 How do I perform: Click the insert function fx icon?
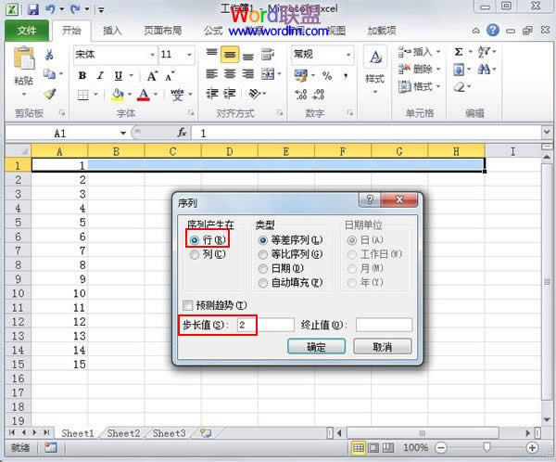[x=182, y=133]
